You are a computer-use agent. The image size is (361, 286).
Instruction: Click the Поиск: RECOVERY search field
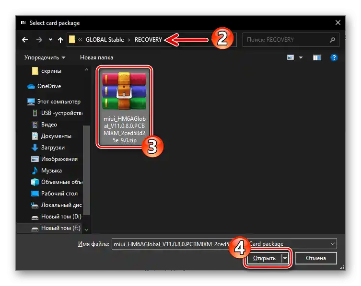pos(291,40)
